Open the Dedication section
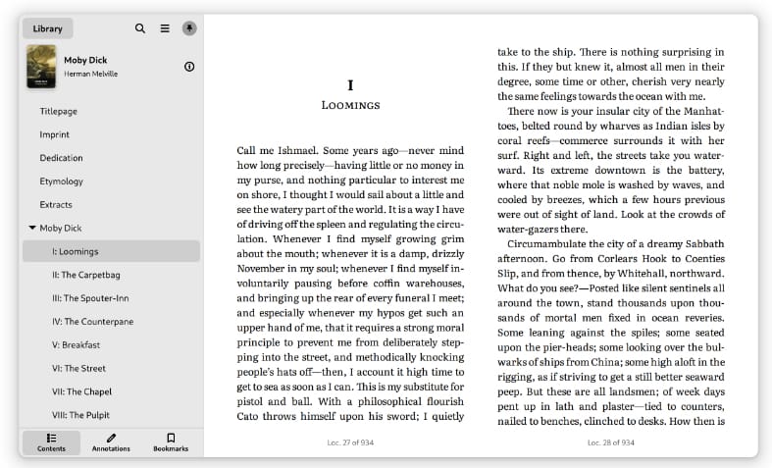The height and width of the screenshot is (468, 772). click(x=62, y=158)
